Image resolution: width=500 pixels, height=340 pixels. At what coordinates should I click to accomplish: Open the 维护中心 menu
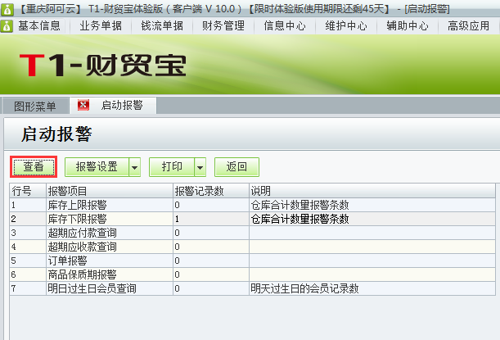pos(346,26)
